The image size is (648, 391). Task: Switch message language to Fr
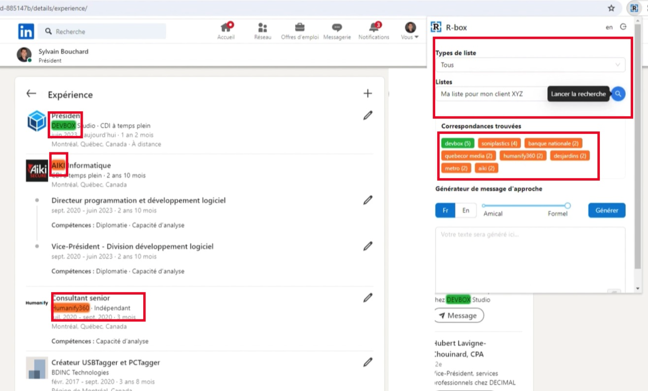(445, 210)
